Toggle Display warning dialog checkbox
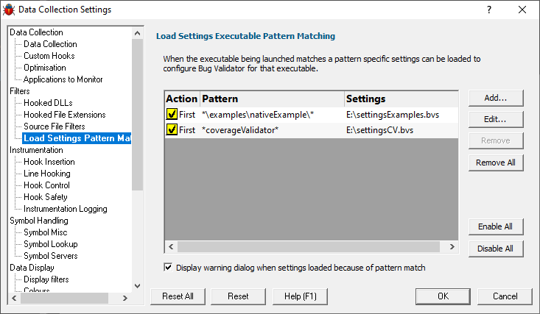This screenshot has width=540, height=314. 168,267
